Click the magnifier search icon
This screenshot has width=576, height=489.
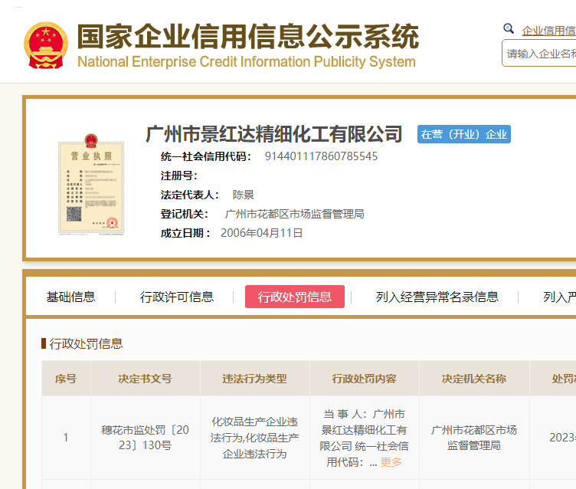(x=509, y=29)
